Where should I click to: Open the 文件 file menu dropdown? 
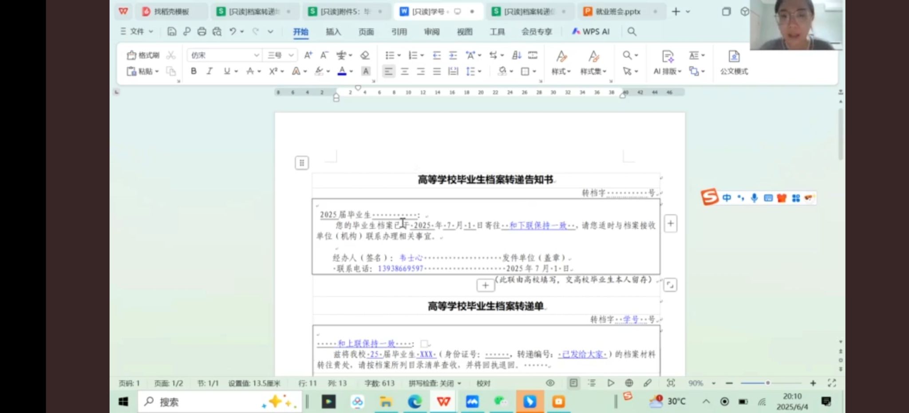[137, 31]
